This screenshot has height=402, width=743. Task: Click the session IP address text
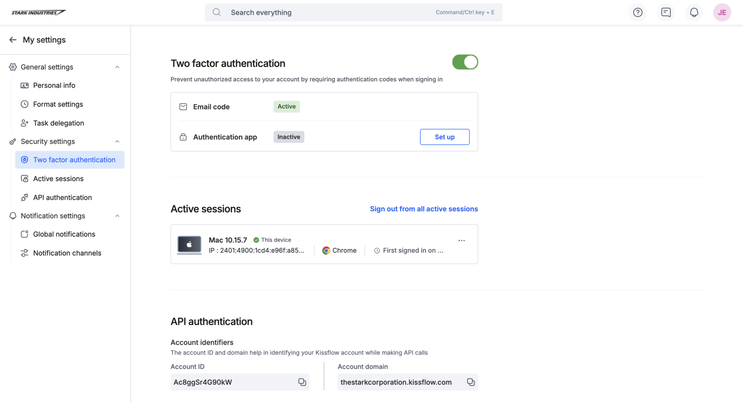(256, 250)
